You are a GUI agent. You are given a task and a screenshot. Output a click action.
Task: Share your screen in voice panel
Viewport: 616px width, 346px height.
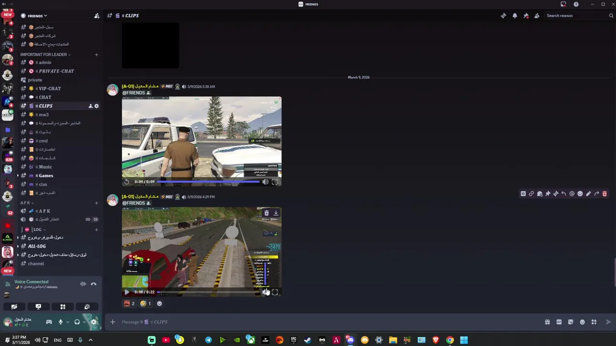[x=38, y=307]
